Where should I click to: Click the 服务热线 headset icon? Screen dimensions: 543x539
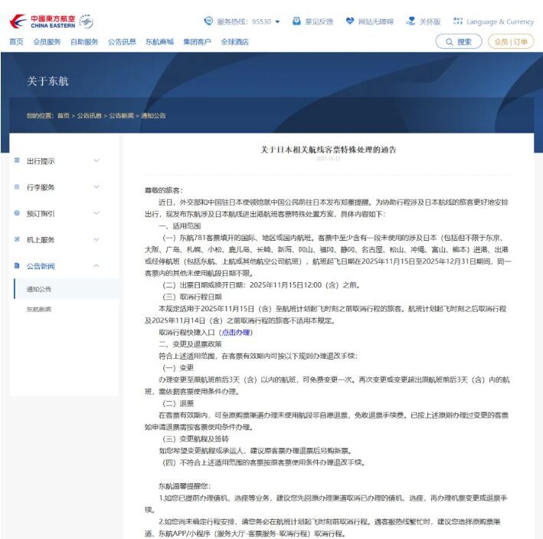(x=208, y=21)
